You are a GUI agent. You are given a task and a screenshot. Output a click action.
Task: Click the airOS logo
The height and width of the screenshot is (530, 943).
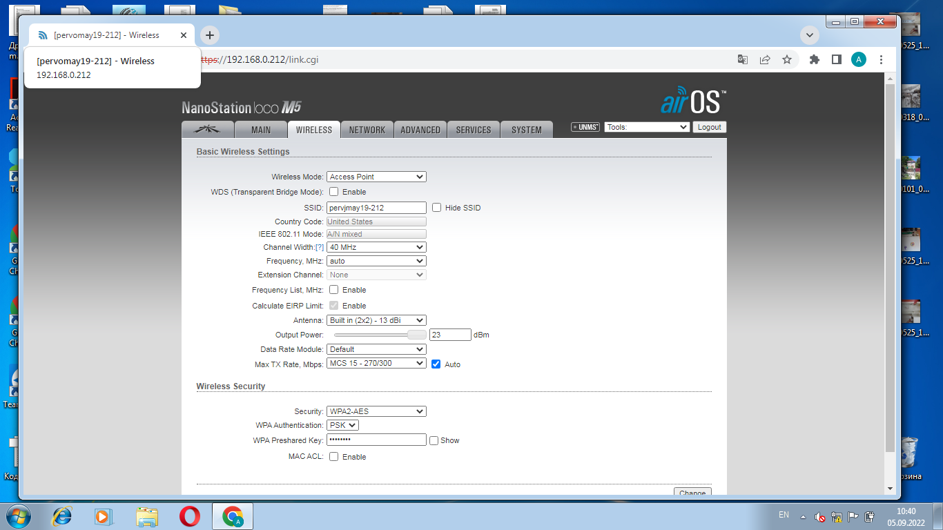pyautogui.click(x=693, y=101)
